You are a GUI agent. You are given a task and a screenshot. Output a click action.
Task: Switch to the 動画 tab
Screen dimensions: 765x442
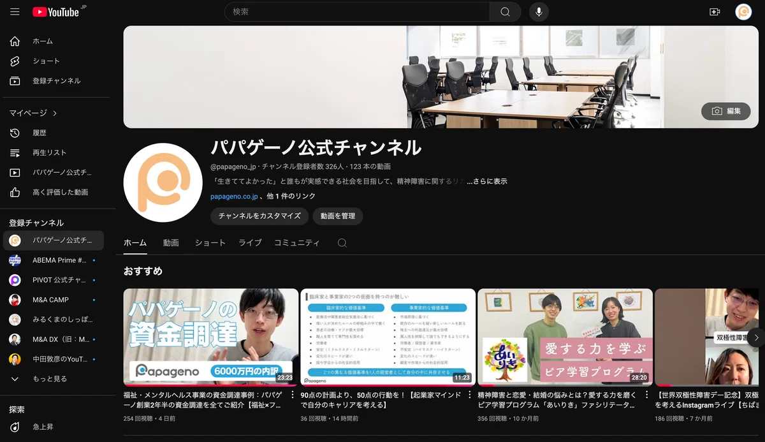[x=171, y=243]
